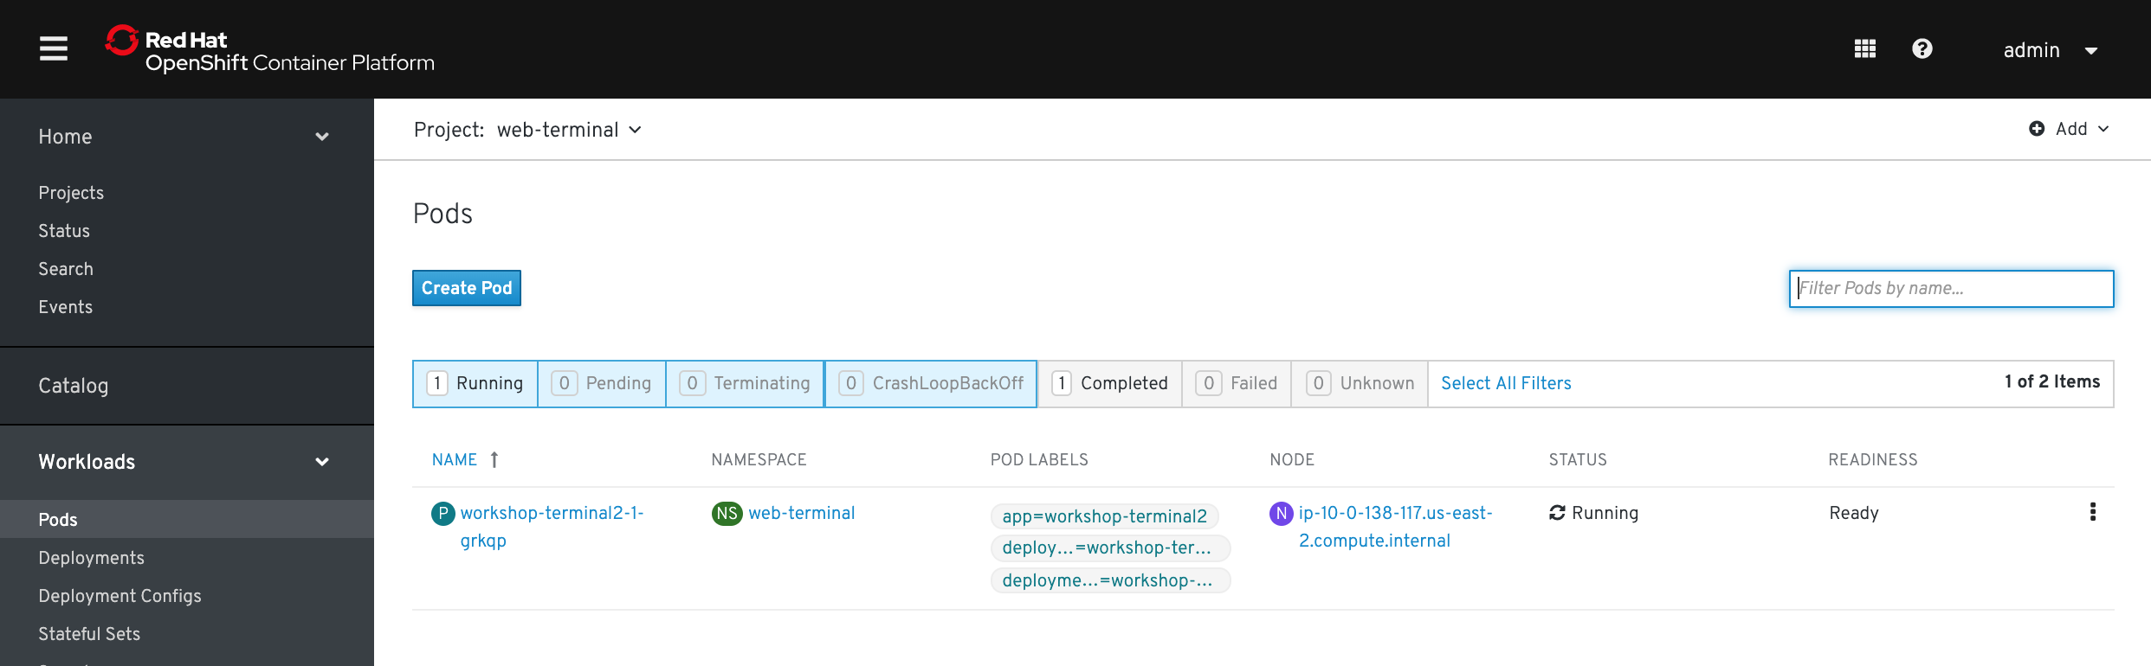Open Deployments in sidebar

click(92, 558)
